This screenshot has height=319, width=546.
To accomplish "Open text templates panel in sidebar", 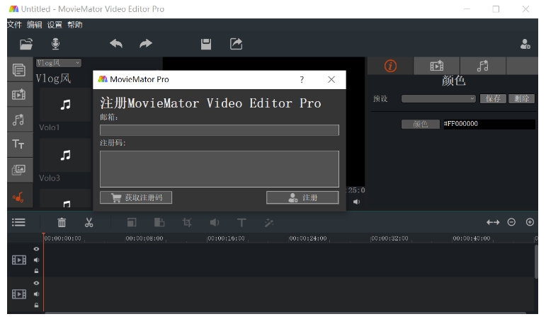I will click(19, 144).
